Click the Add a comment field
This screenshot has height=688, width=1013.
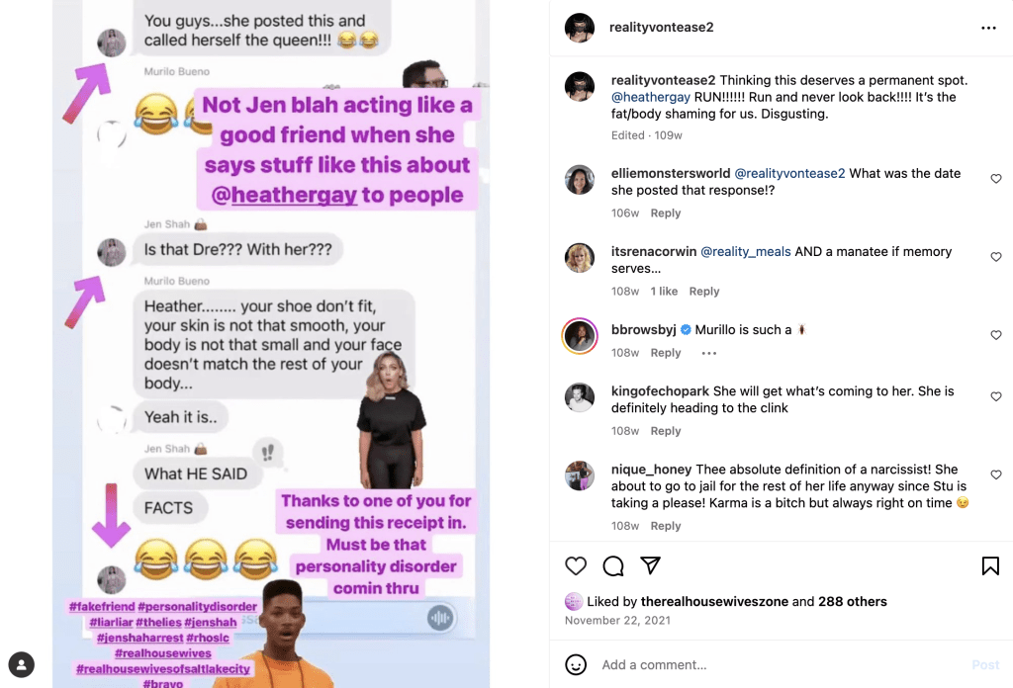click(782, 664)
